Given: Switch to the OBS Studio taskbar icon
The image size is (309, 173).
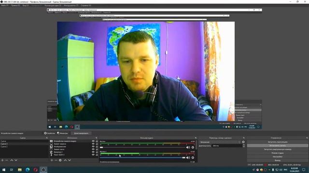Looking at the screenshot, I should point(43,170).
